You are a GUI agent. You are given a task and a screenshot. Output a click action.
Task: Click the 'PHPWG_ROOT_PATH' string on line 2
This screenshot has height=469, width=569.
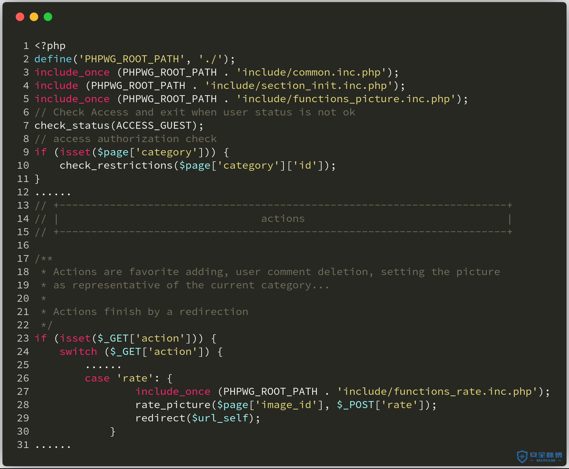tap(132, 59)
